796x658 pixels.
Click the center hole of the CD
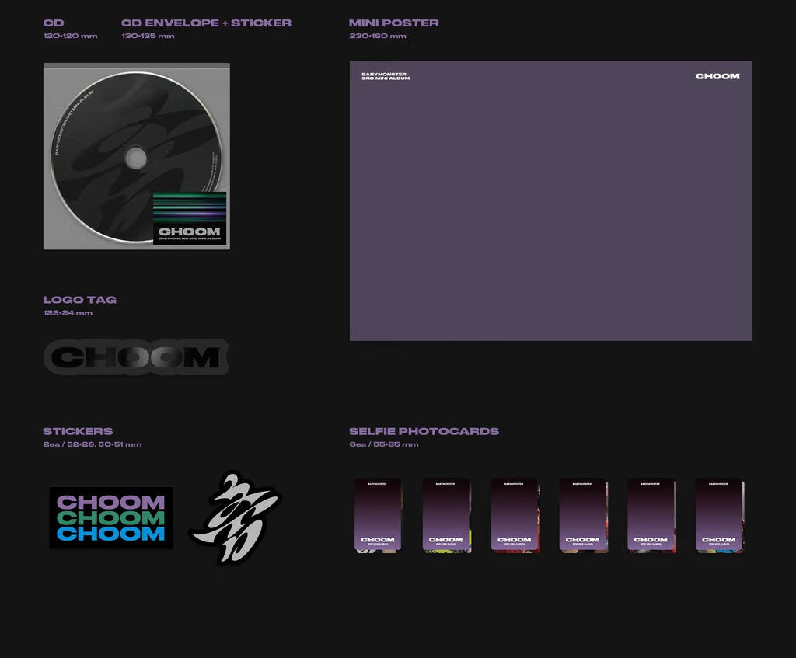[135, 157]
